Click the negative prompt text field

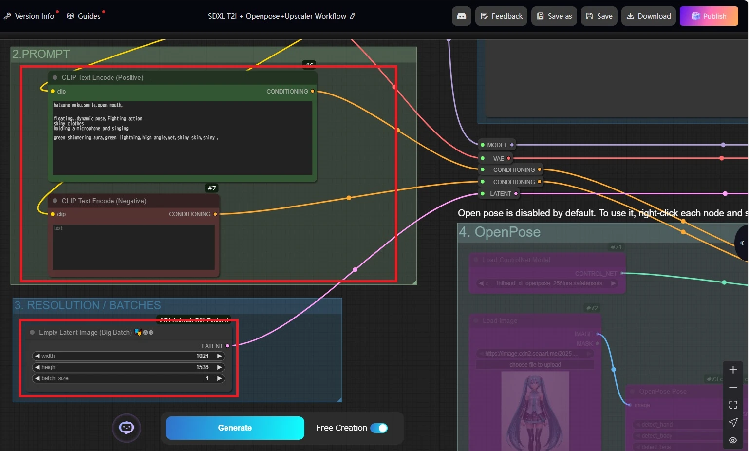point(133,247)
